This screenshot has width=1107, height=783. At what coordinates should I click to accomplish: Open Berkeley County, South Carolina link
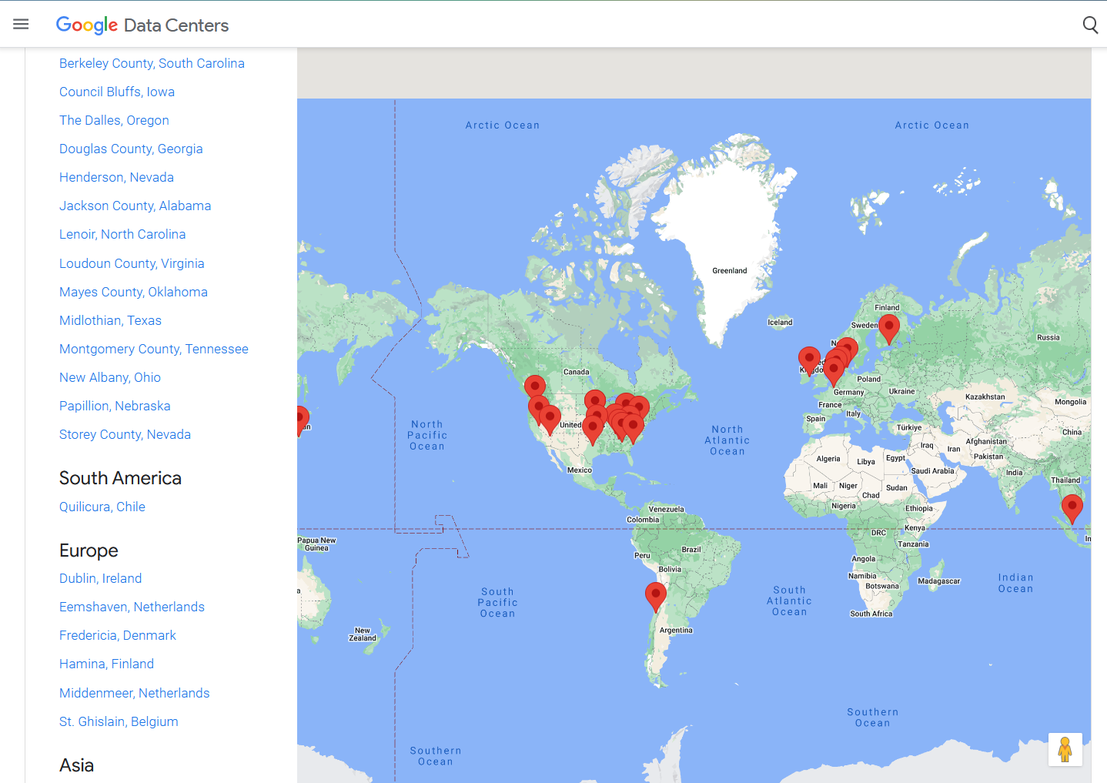152,63
